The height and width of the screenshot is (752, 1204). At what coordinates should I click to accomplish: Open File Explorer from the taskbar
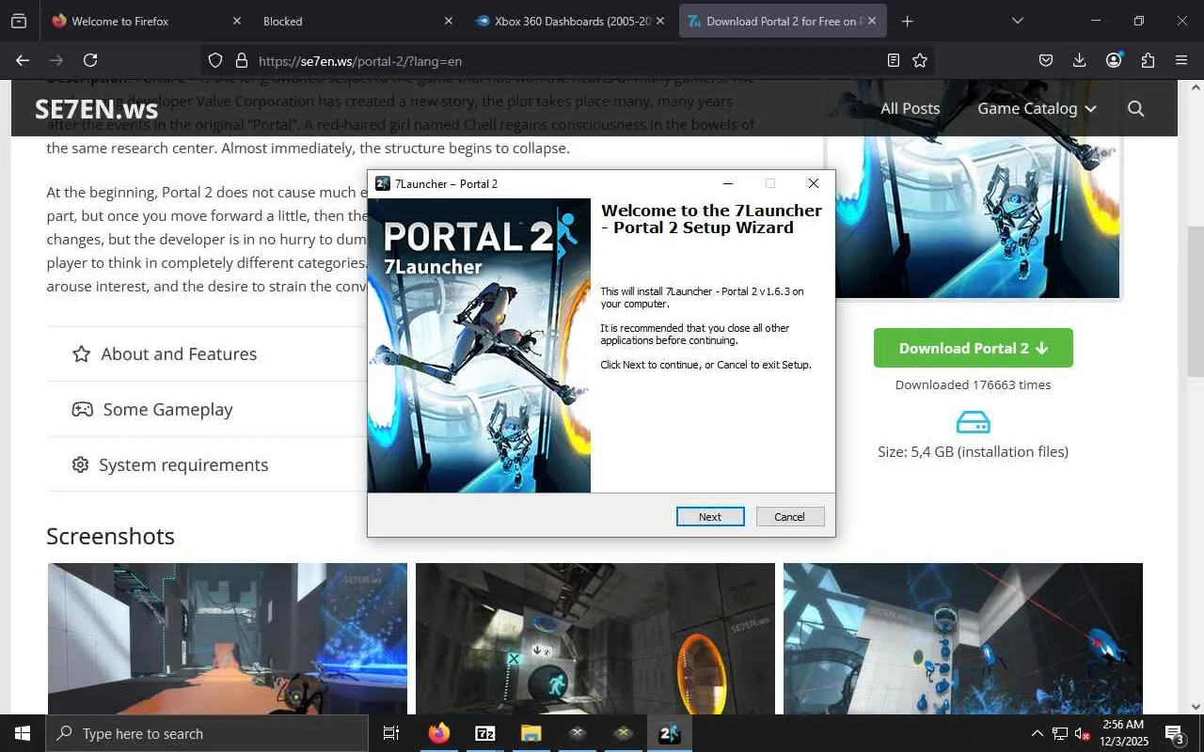531,733
